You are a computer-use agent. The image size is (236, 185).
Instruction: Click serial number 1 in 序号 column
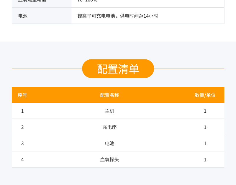click(22, 111)
